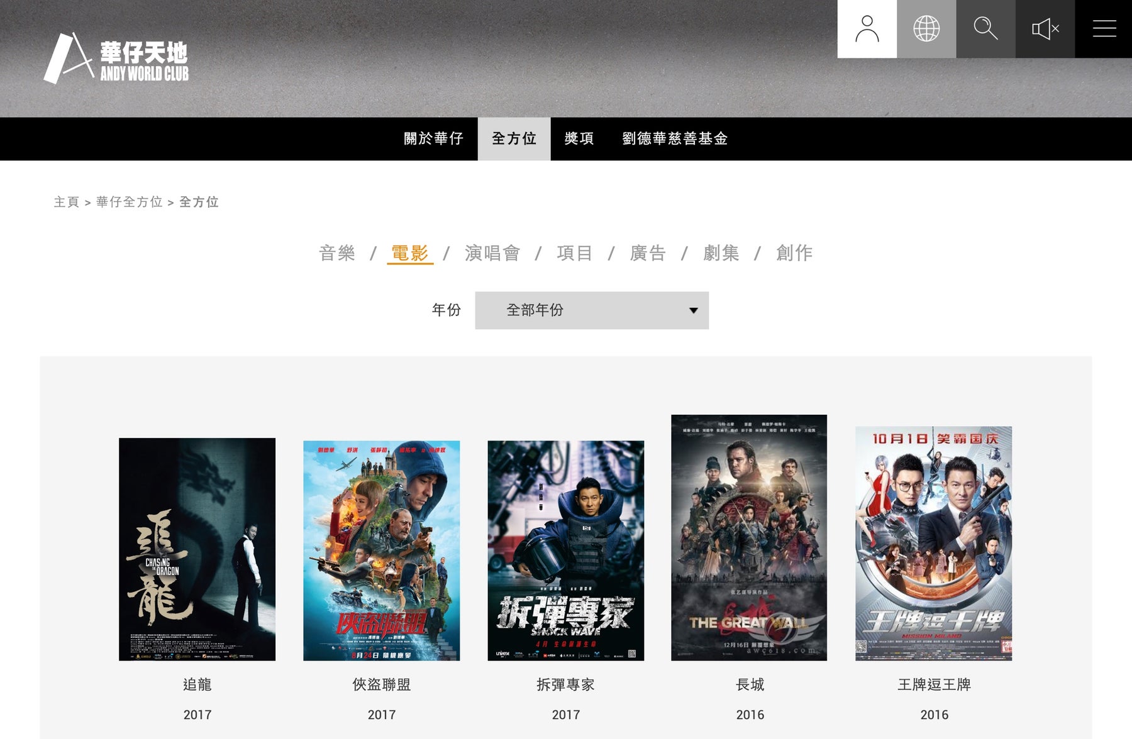Viewport: 1132px width, 739px height.
Task: Open the hamburger menu icon
Action: pyautogui.click(x=1104, y=29)
